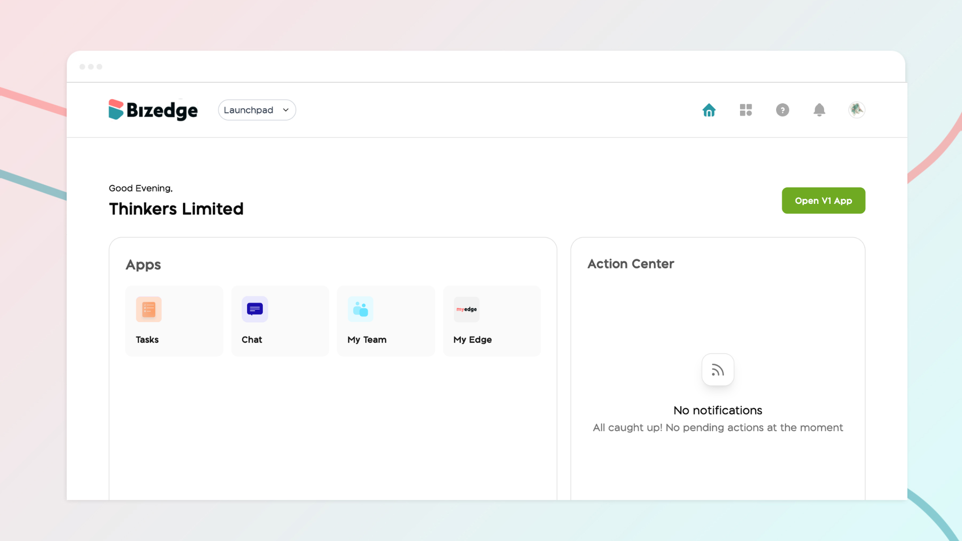Open the apps grid icon

click(746, 110)
